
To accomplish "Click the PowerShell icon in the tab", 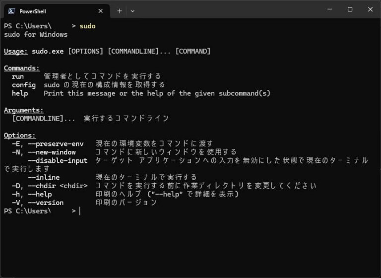I will [11, 10].
